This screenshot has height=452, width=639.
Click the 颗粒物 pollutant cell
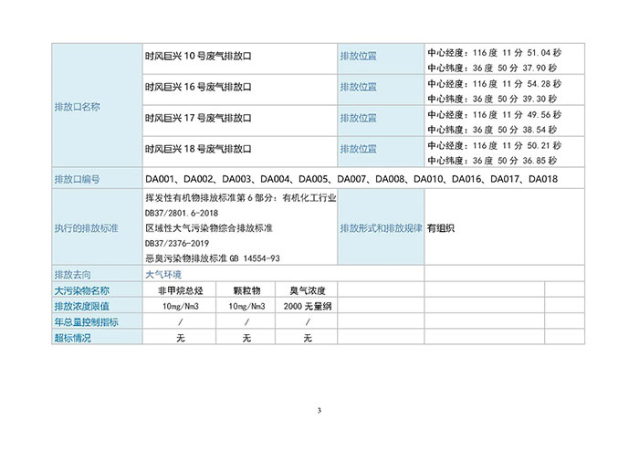click(246, 289)
